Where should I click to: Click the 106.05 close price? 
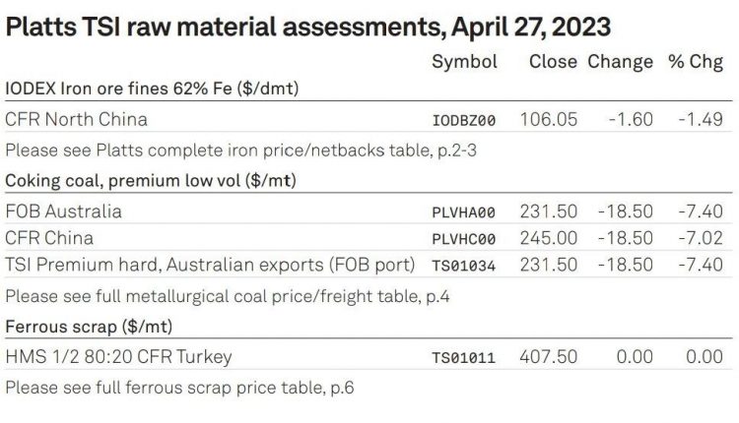[x=549, y=119]
